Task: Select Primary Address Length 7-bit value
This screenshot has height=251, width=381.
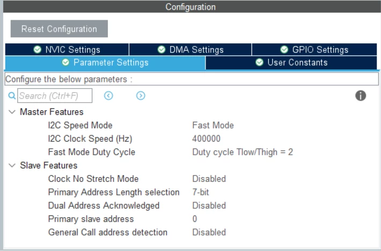Action: [201, 192]
